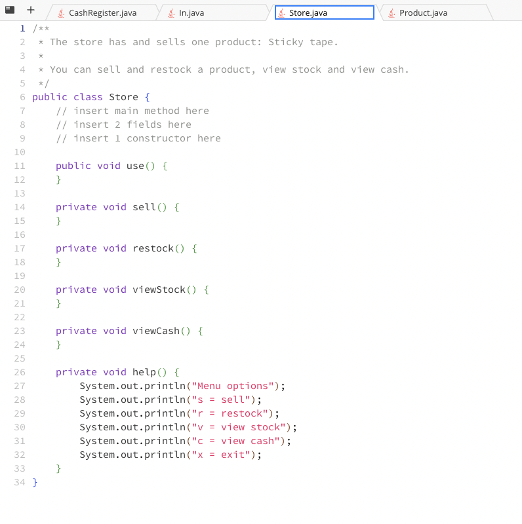Click the final closing brace of class
The height and width of the screenshot is (524, 522).
pos(35,483)
